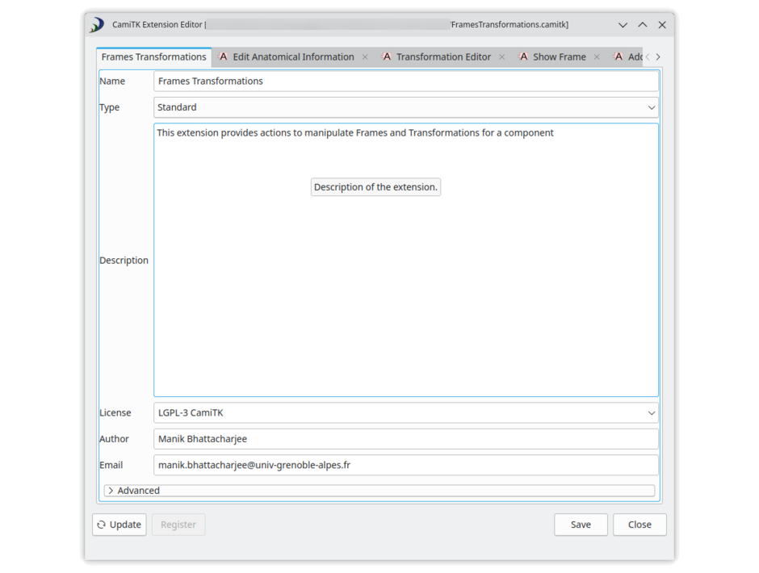Viewport: 759px width, 573px height.
Task: Click the Name field containing Frames Transformations
Action: point(404,81)
